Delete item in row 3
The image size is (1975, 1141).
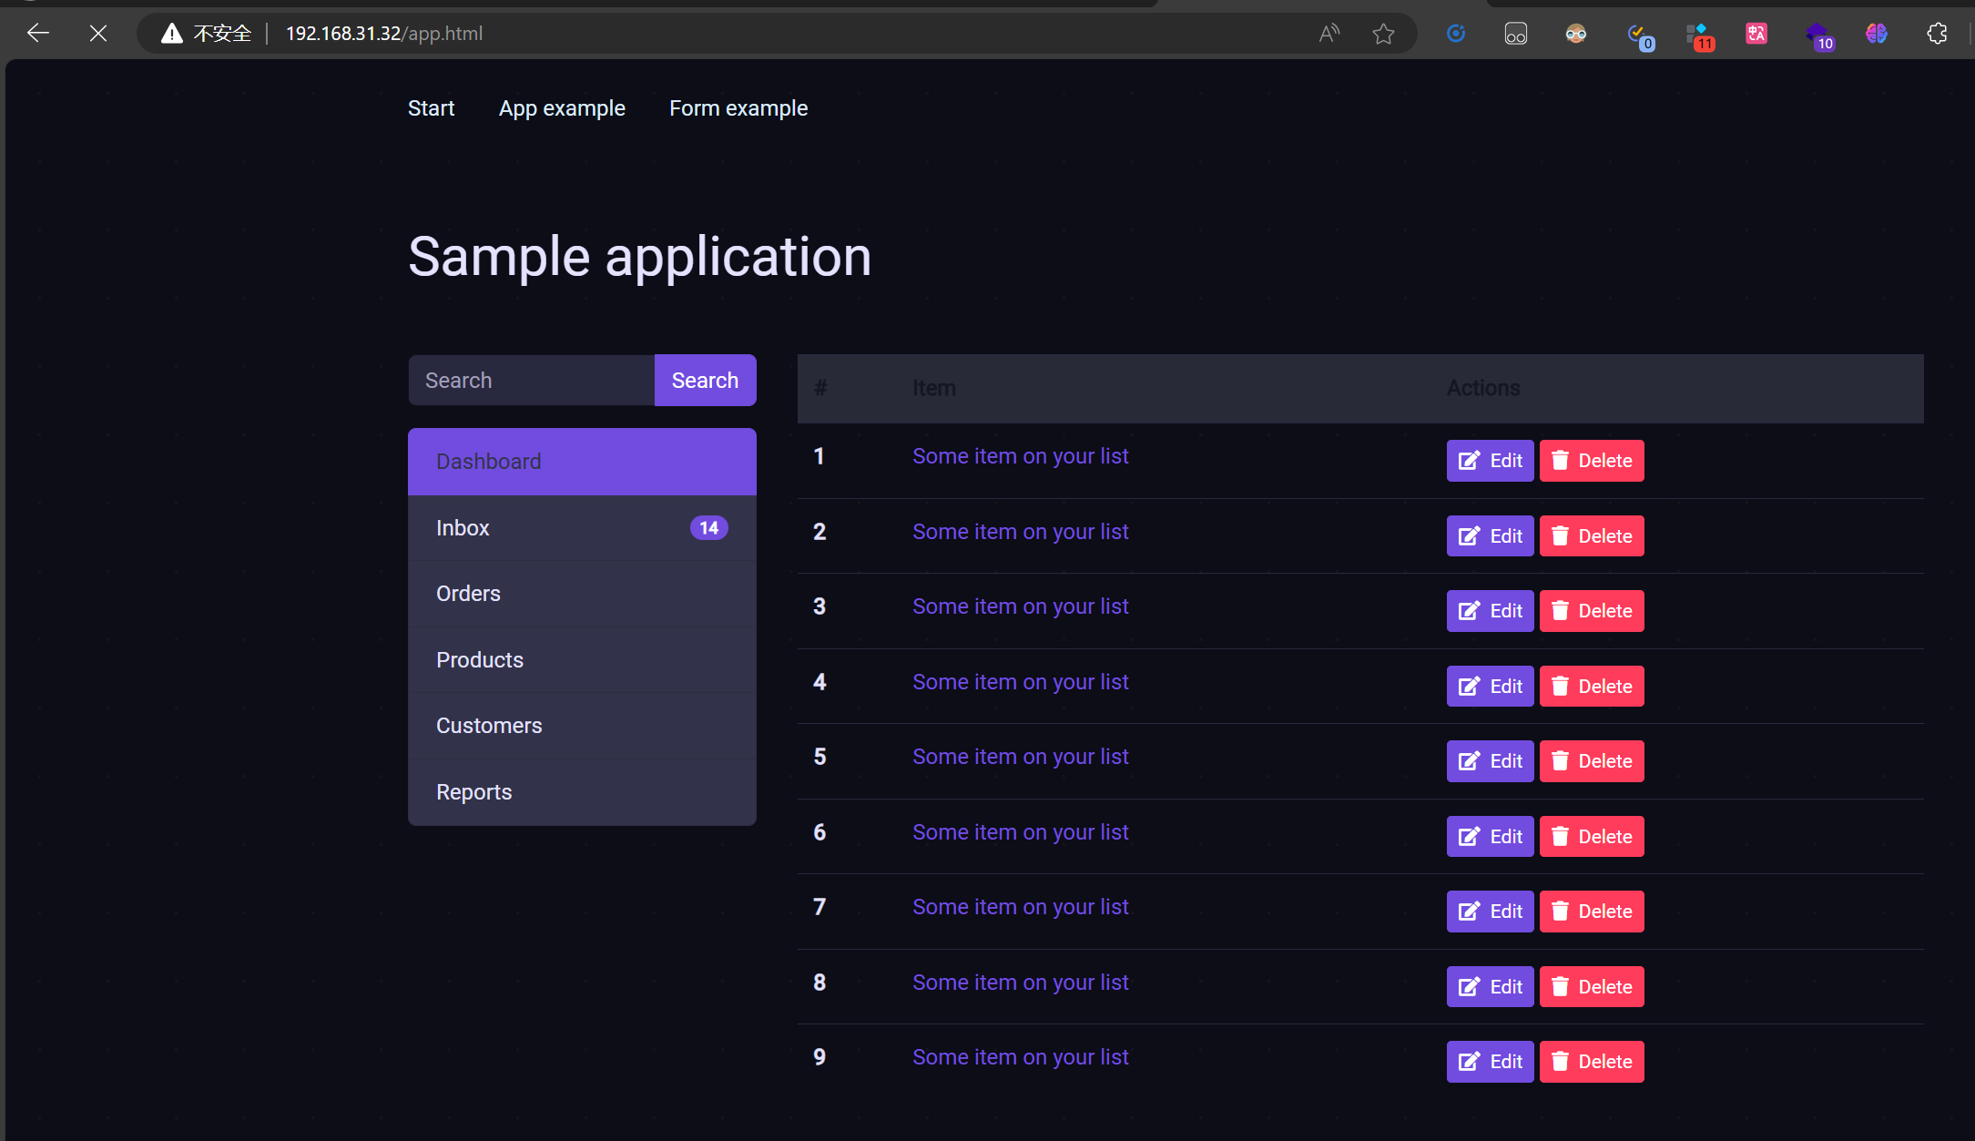click(1592, 611)
